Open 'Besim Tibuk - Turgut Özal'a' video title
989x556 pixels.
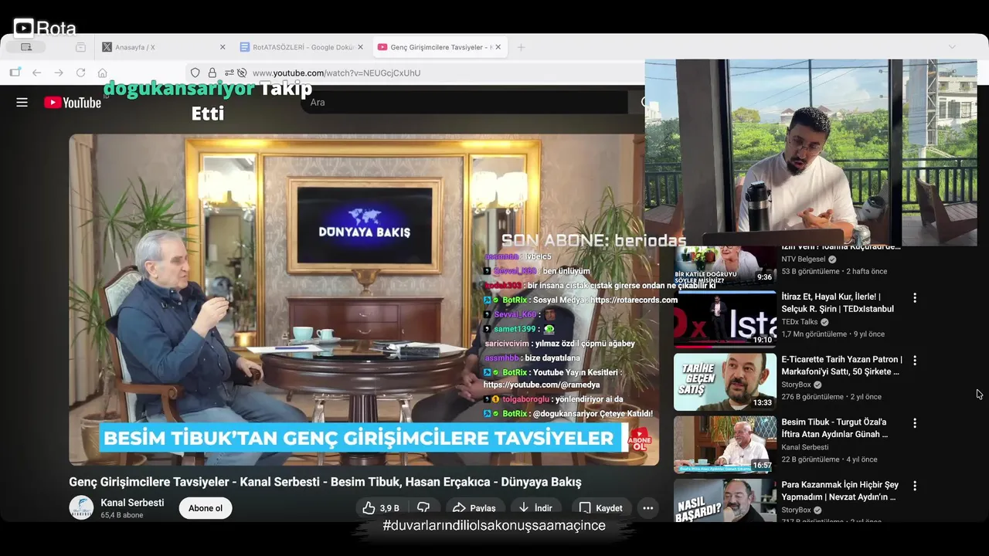pyautogui.click(x=834, y=428)
